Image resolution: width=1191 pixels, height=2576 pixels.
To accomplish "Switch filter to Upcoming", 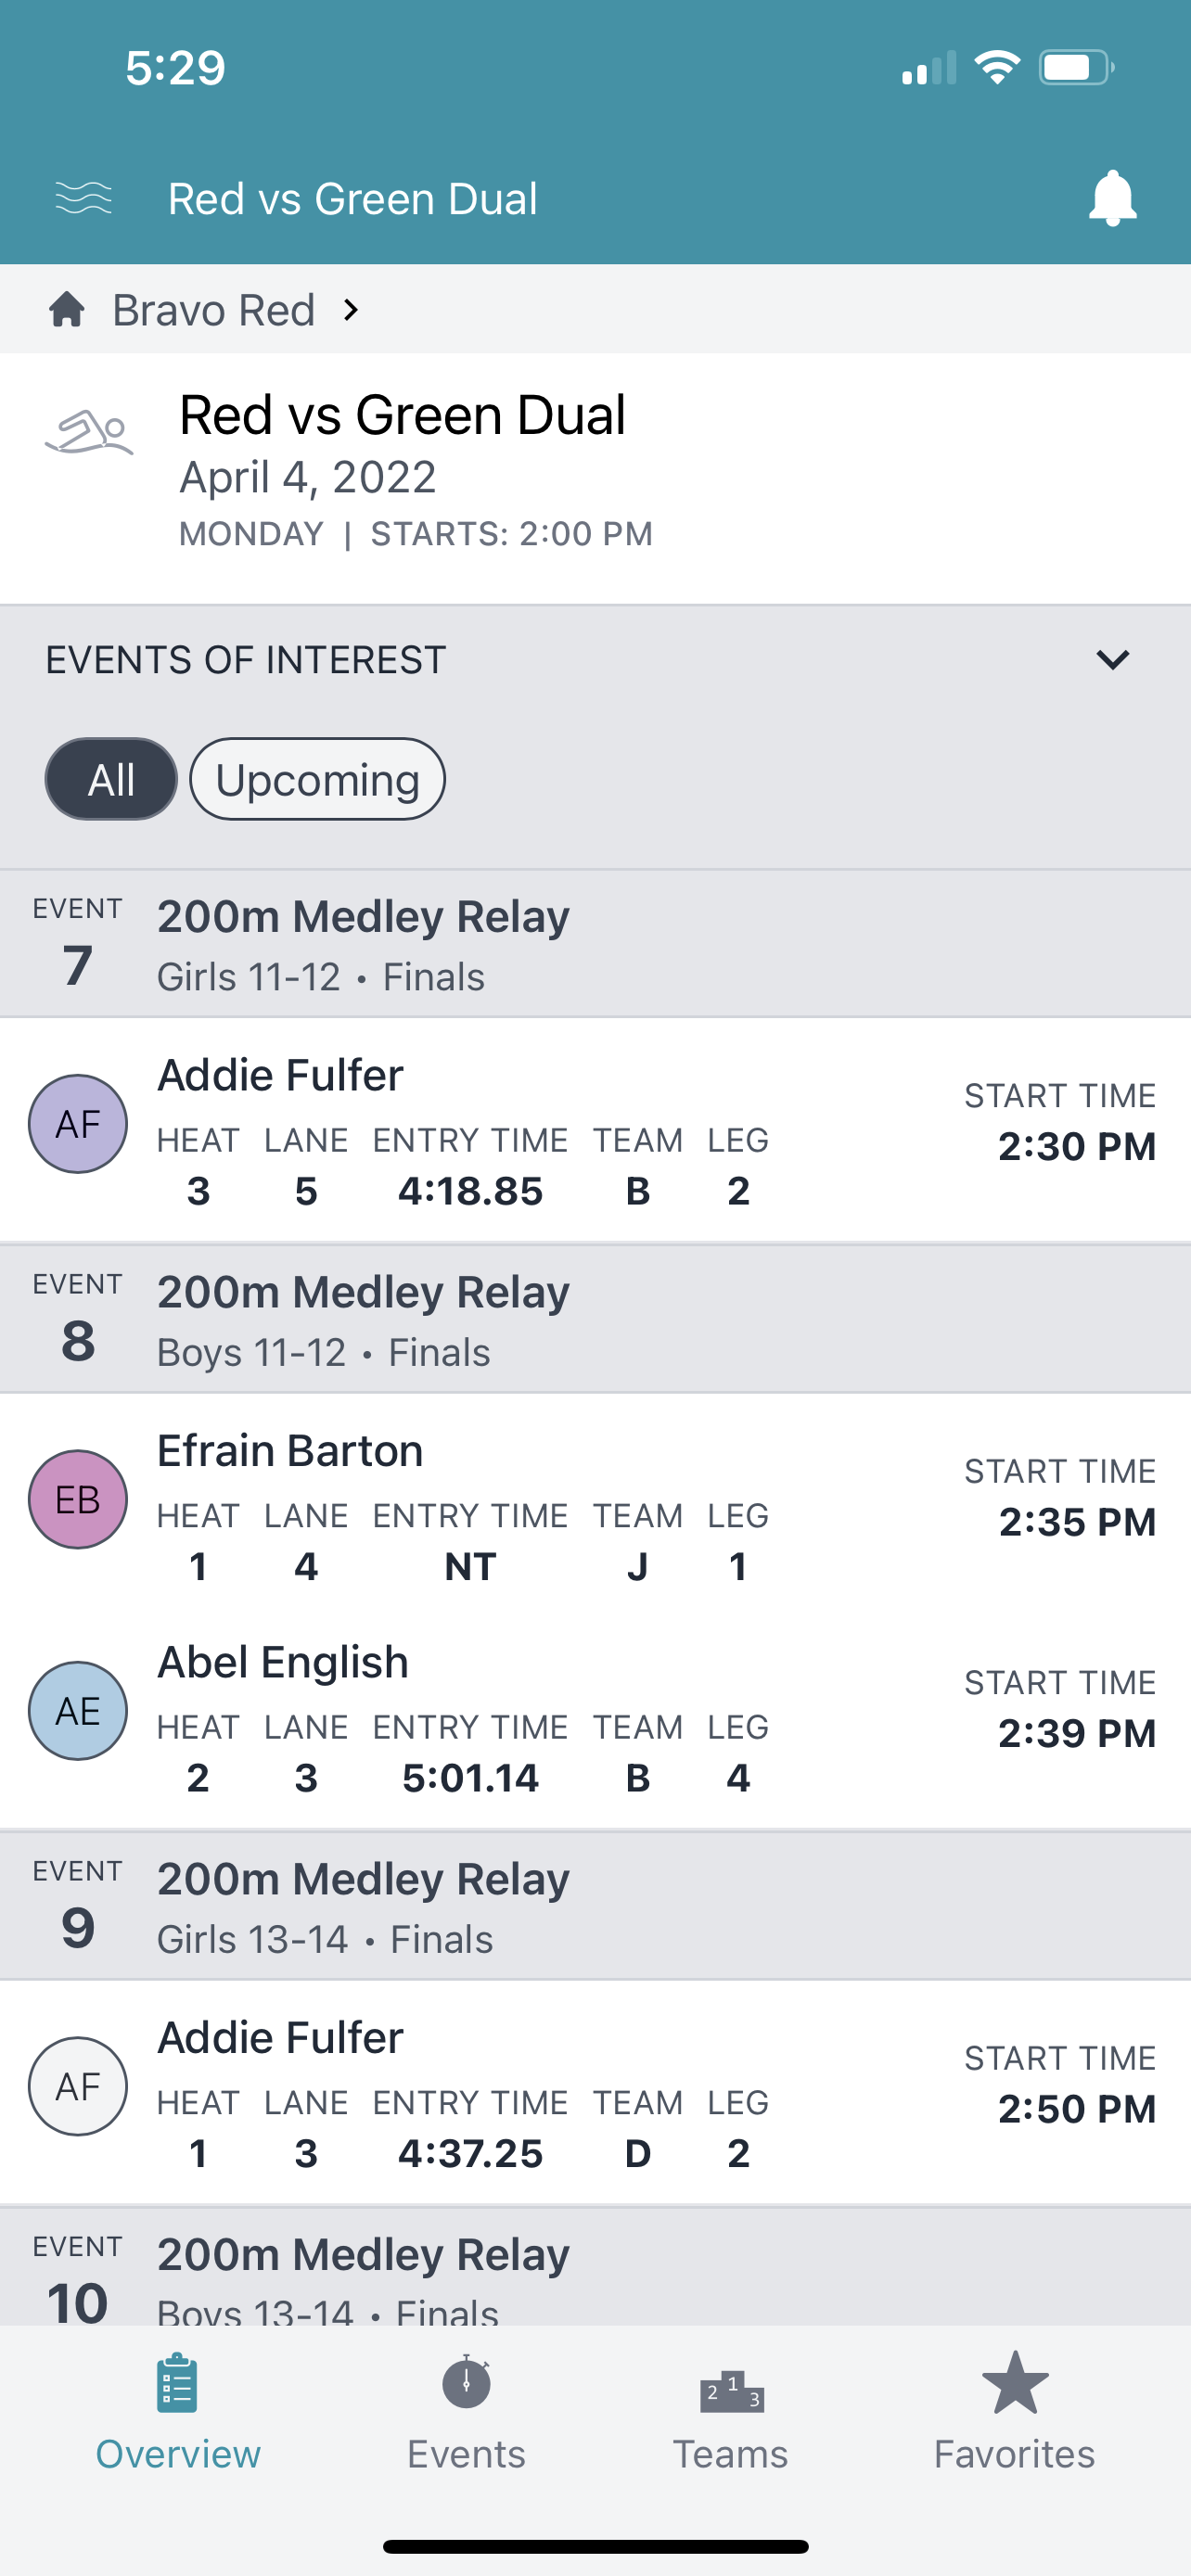I will click(317, 779).
